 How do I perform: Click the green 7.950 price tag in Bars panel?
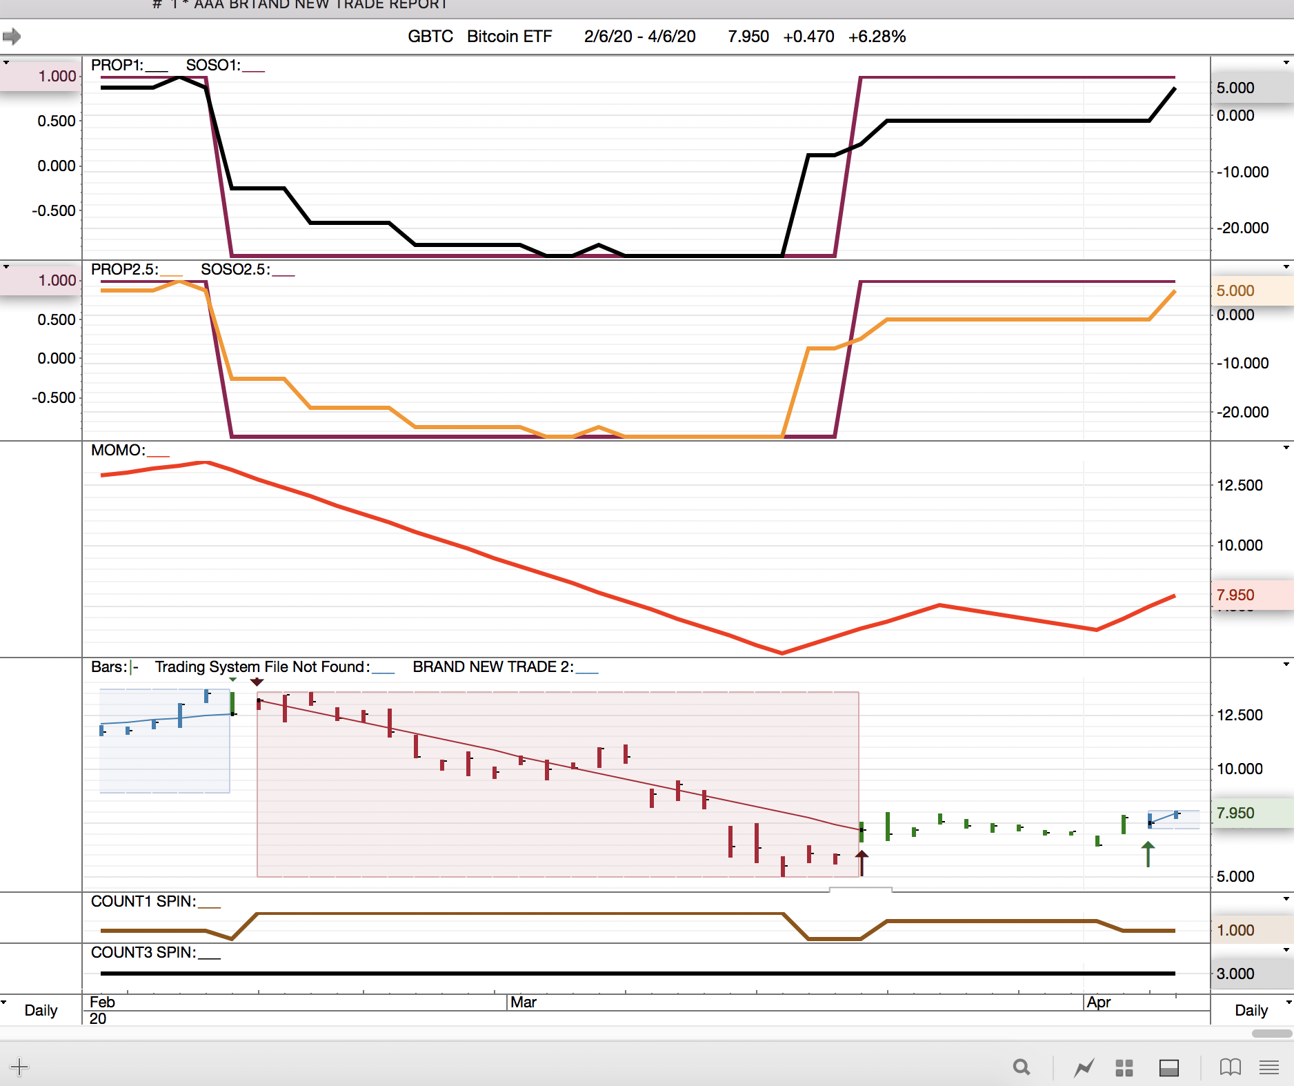point(1252,813)
